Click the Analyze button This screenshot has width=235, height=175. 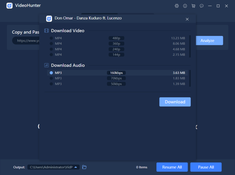(209, 41)
